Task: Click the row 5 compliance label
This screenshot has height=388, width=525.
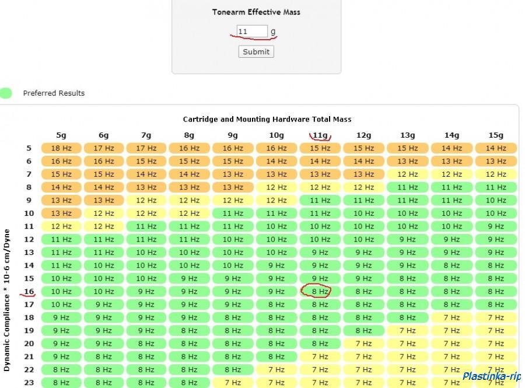Action: point(29,148)
